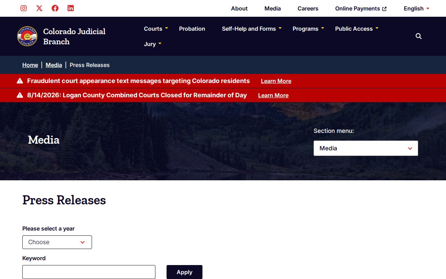The image size is (446, 279).
Task: Go to Probation in the main navigation
Action: click(x=192, y=29)
